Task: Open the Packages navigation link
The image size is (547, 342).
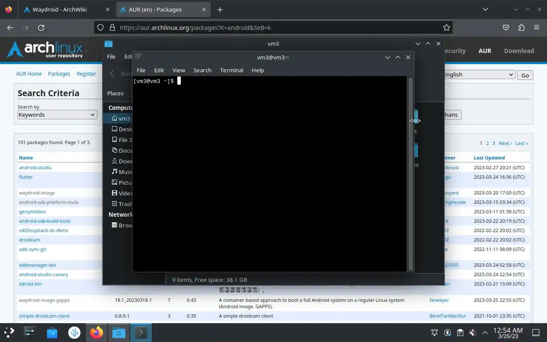Action: (59, 74)
